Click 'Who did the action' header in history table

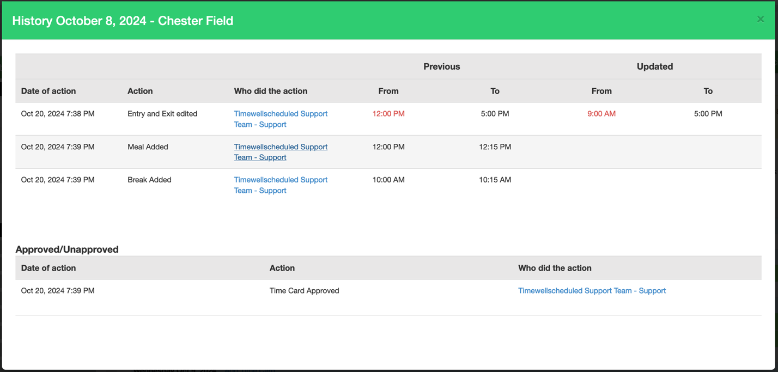(x=270, y=91)
